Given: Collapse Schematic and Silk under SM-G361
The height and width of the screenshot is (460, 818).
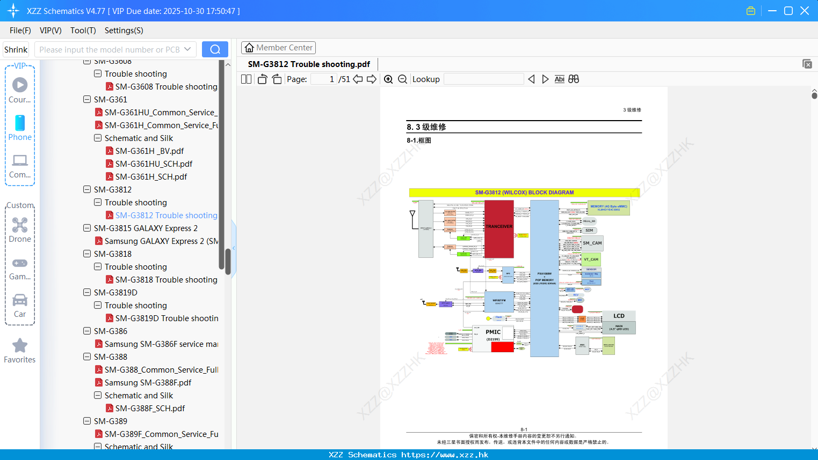Looking at the screenshot, I should 98,138.
